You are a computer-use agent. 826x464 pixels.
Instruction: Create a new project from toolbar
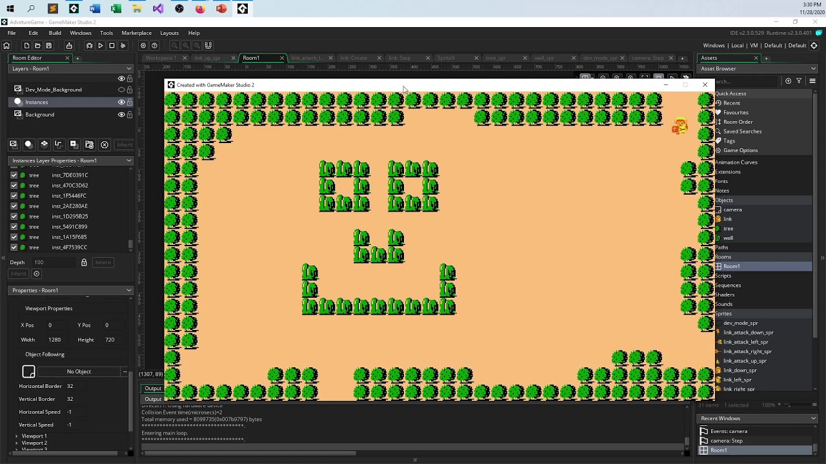click(26, 46)
